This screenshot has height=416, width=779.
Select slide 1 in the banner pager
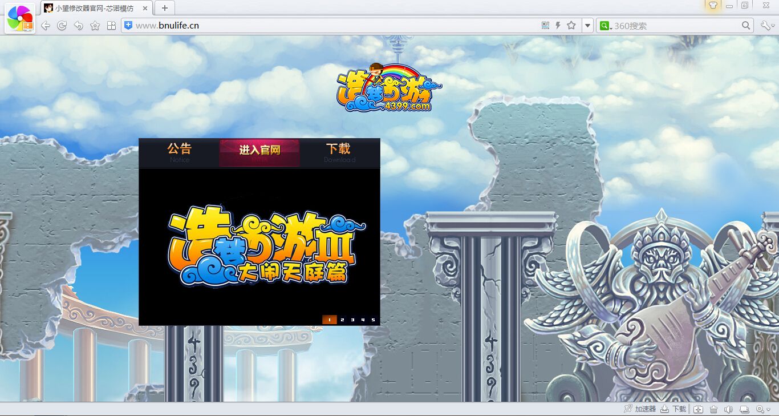click(x=329, y=320)
